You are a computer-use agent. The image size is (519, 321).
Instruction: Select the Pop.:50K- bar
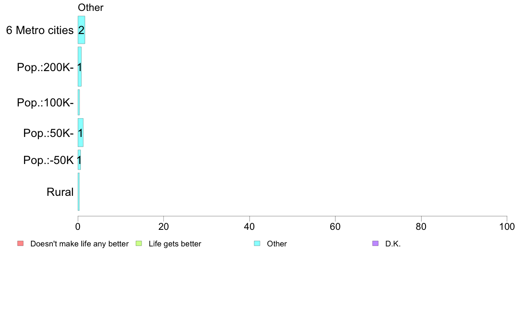click(x=80, y=133)
